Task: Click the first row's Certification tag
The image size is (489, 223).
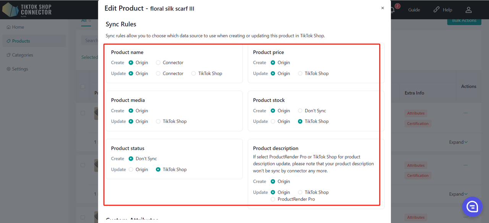Action: [x=418, y=123]
